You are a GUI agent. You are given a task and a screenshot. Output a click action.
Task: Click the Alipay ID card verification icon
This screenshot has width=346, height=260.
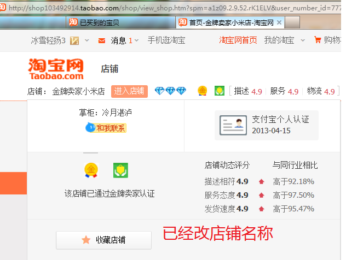coord(233,125)
